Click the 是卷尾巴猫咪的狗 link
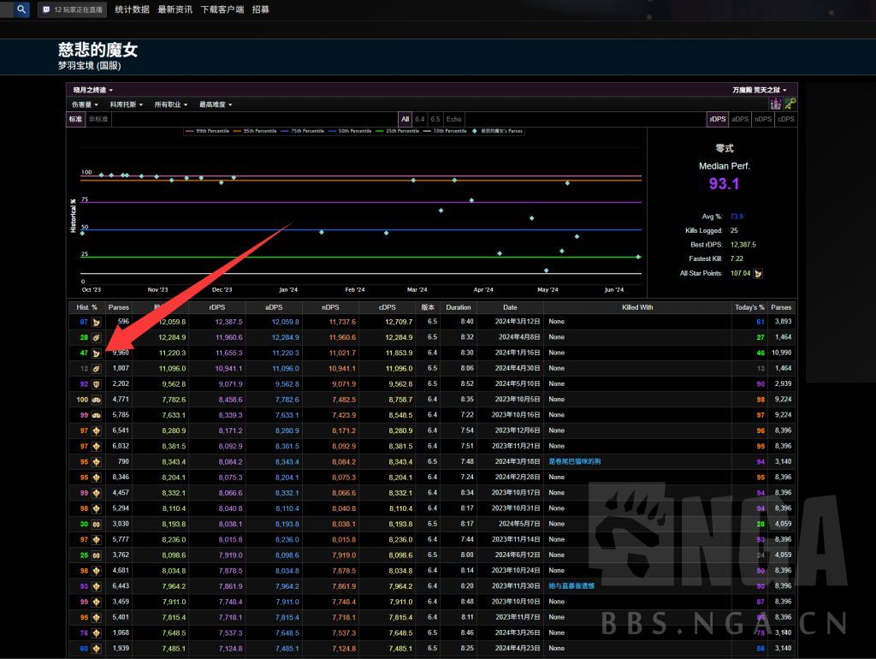 (x=574, y=461)
